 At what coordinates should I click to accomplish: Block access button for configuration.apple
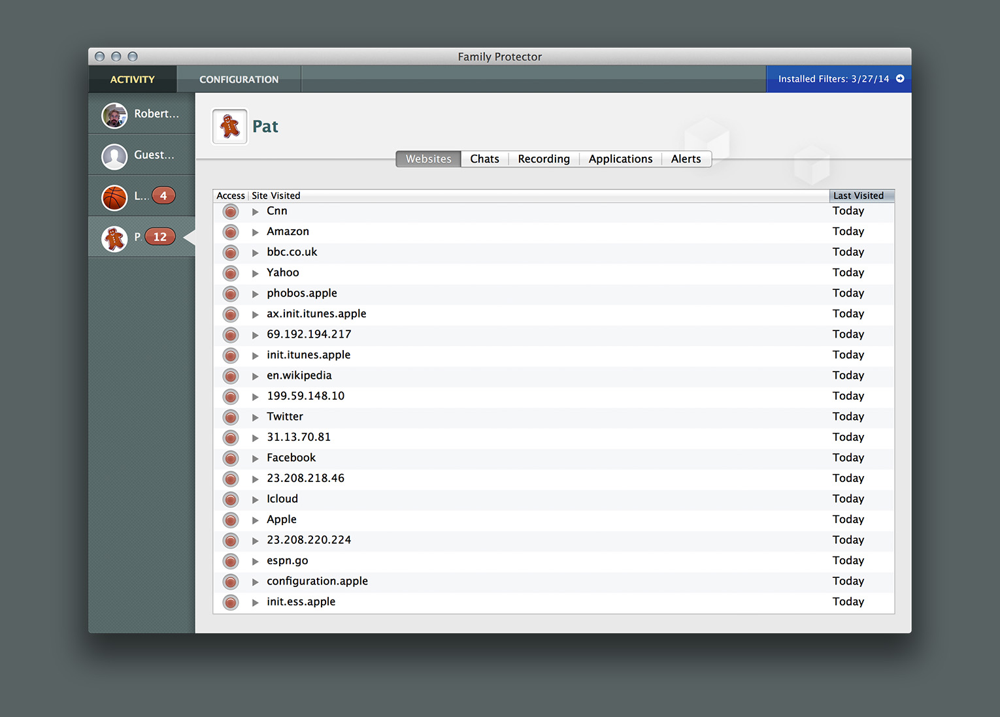(x=231, y=582)
